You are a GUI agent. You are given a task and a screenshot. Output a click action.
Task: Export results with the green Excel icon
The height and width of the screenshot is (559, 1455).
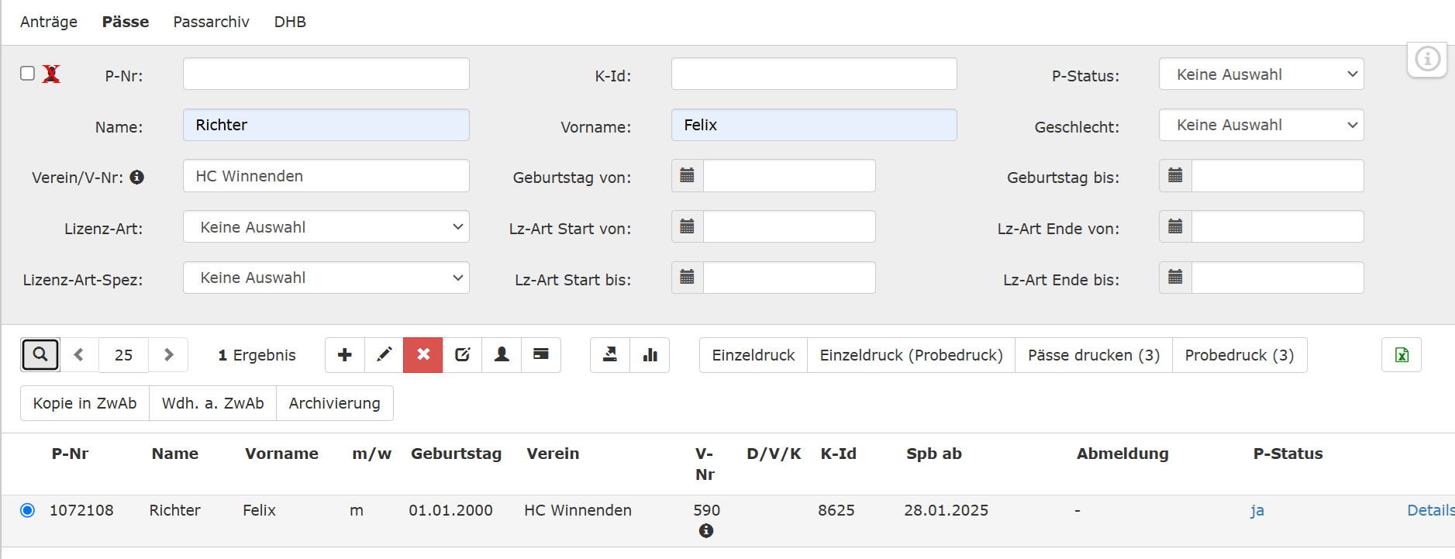point(1401,355)
